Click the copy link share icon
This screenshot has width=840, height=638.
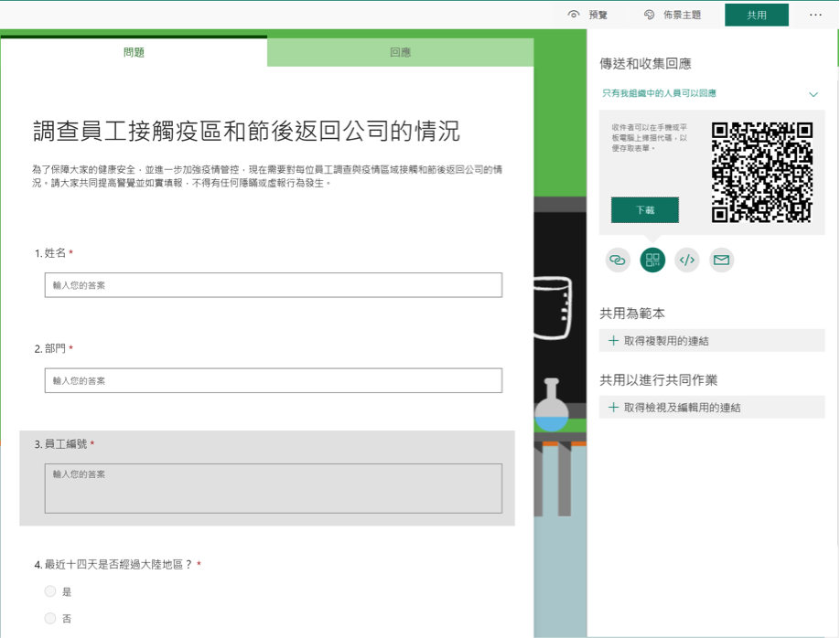coord(618,261)
